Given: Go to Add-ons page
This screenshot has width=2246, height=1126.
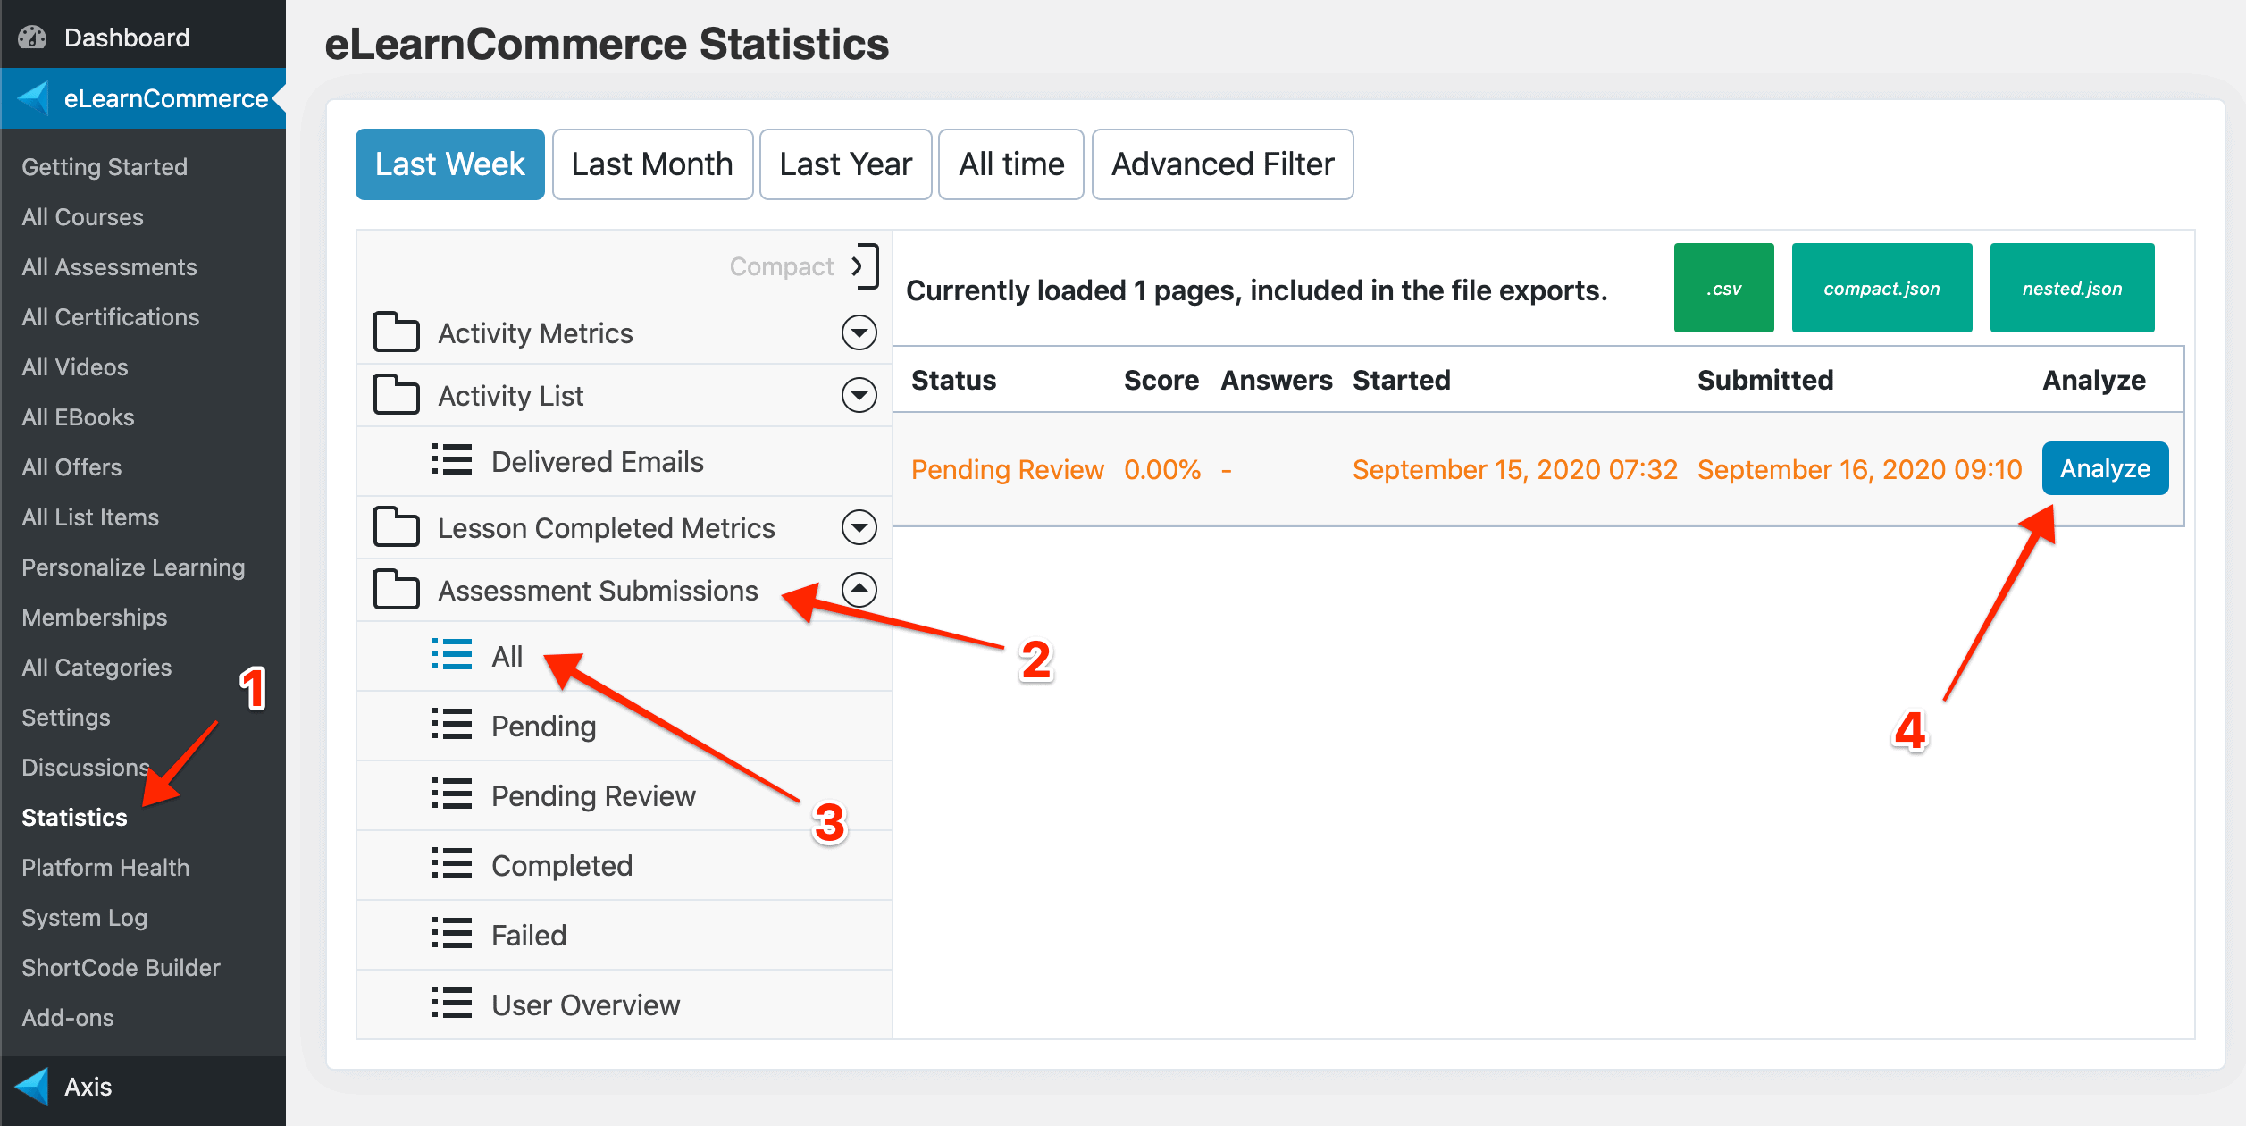Looking at the screenshot, I should click(x=68, y=1018).
